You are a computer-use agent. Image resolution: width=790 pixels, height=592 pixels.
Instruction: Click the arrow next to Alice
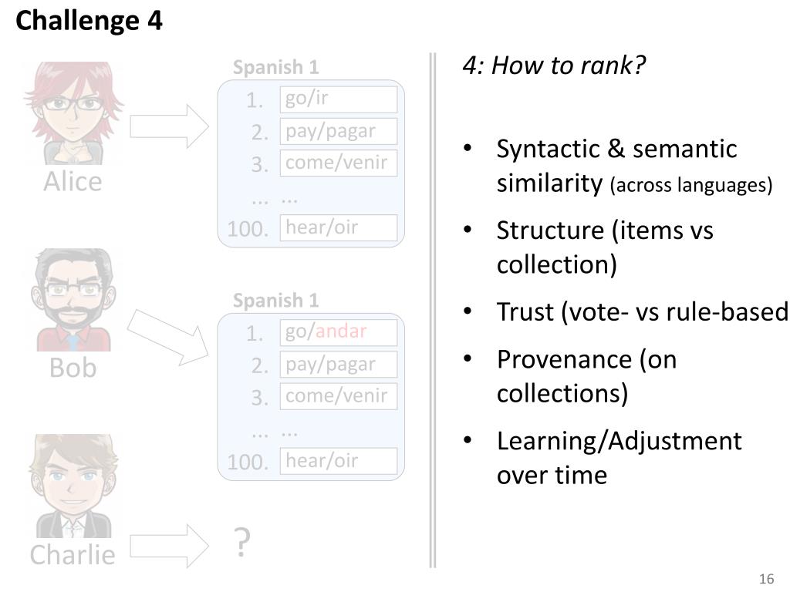169,126
